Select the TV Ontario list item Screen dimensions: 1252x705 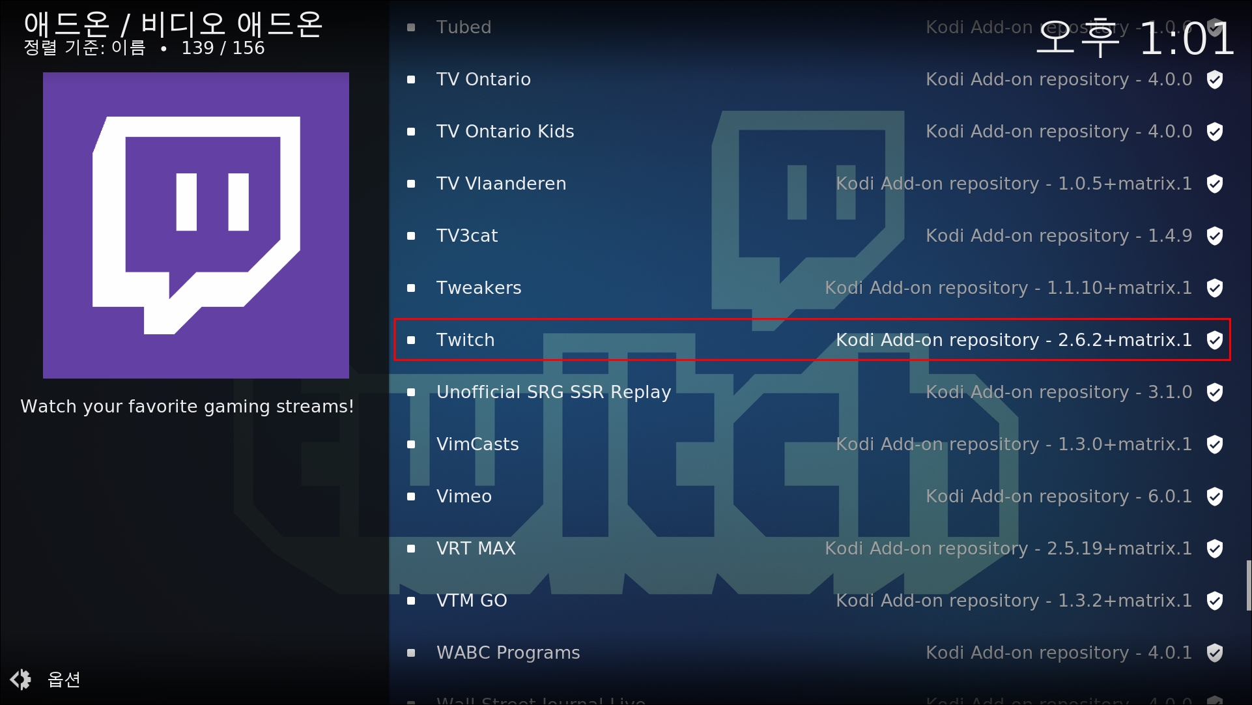click(812, 79)
